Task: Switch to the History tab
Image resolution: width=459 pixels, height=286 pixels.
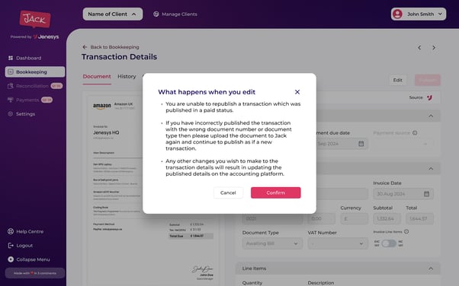Action: [127, 77]
